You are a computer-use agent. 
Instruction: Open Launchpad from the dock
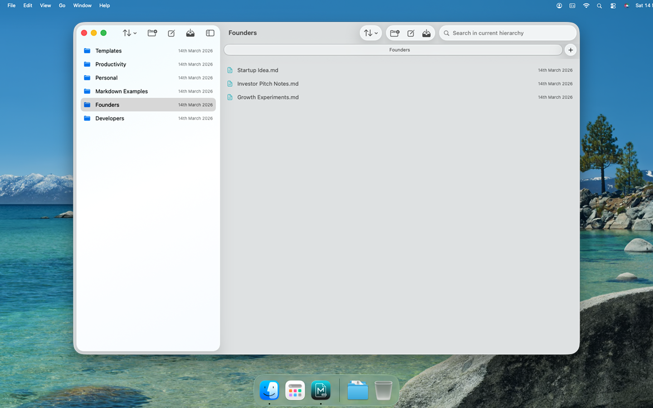click(295, 390)
